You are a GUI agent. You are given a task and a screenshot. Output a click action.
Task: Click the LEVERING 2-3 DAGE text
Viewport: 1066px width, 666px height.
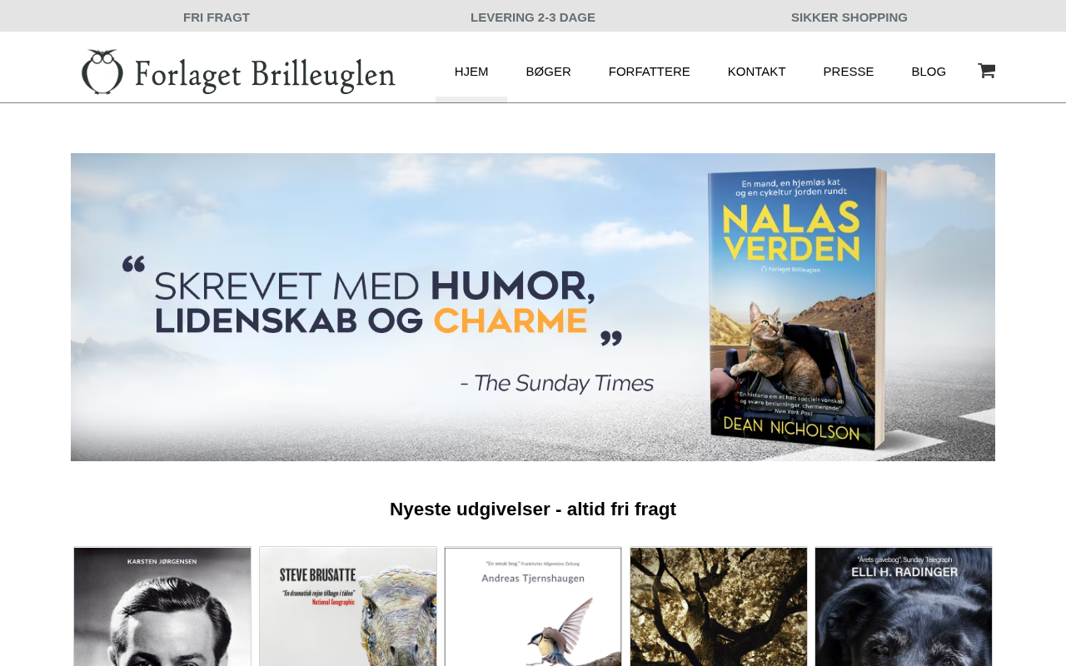pos(533,17)
